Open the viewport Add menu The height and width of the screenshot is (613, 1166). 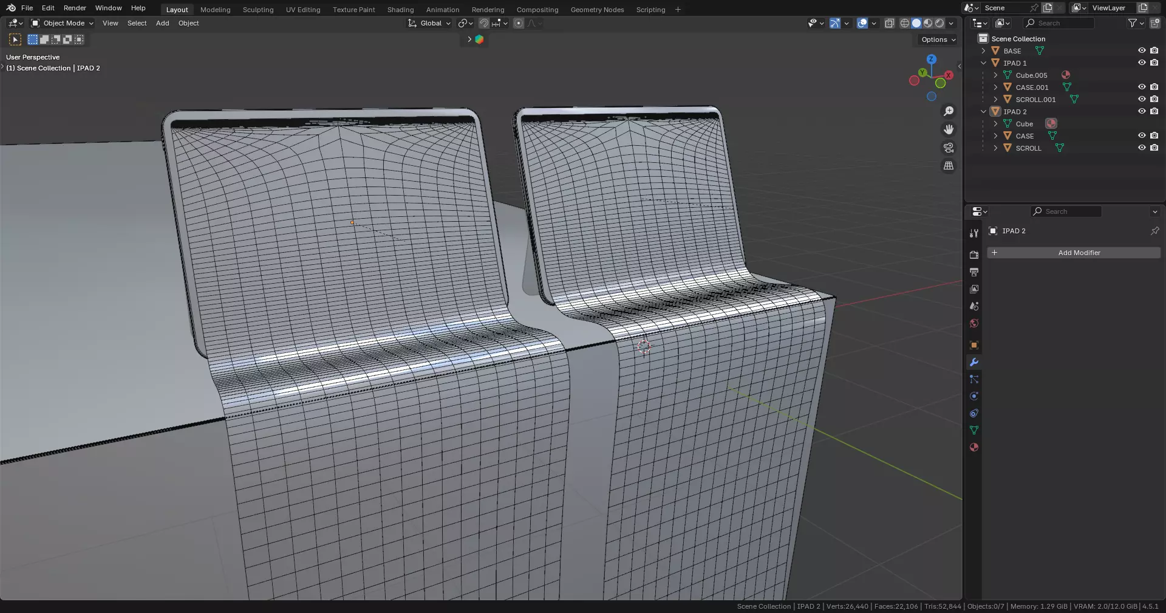coord(162,23)
